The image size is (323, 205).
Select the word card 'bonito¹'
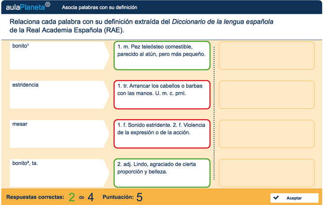[58, 56]
